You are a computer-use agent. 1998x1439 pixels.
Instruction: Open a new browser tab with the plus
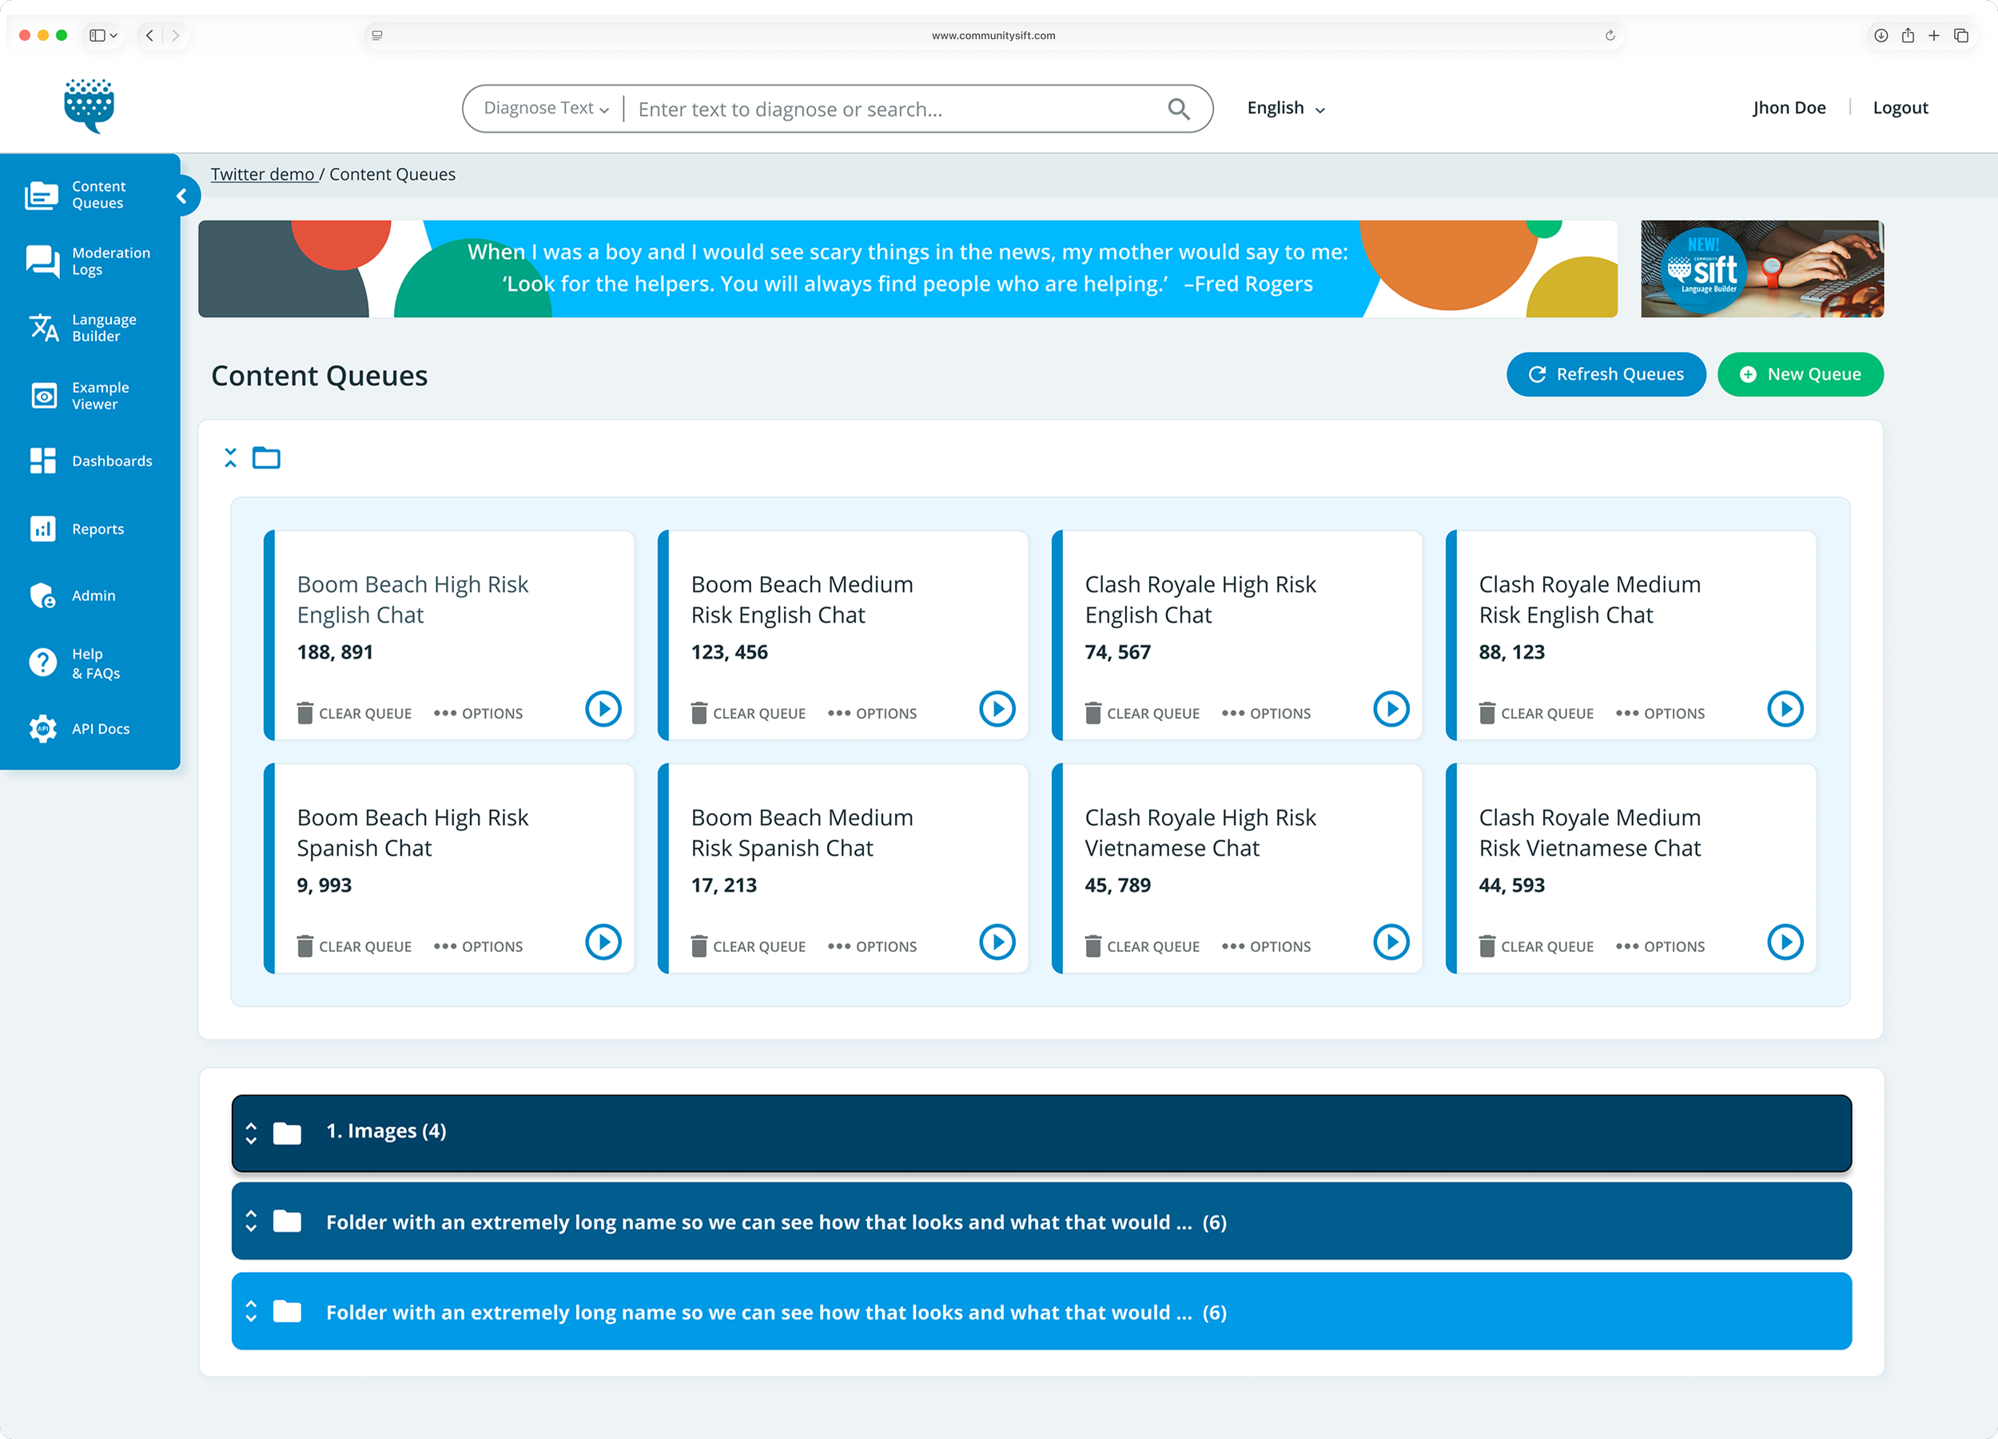coord(1934,35)
